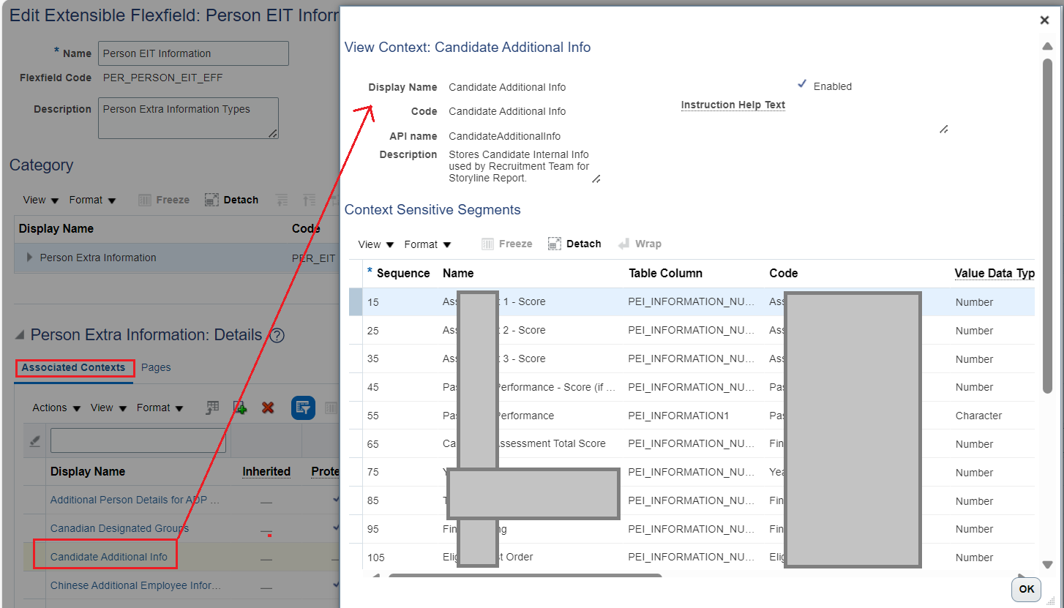Toggle protected checkbox for Canadian Designated Groups
This screenshot has height=608, width=1064.
tap(336, 528)
